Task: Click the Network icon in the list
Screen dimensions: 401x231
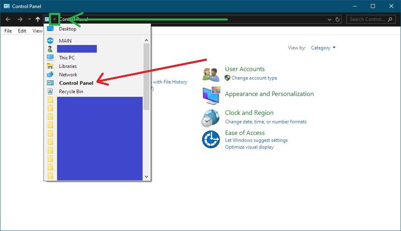Action: (50, 74)
